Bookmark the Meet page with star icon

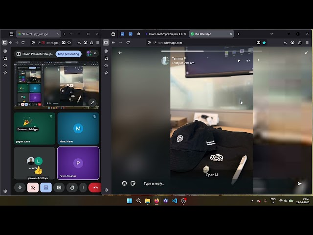tap(69, 43)
